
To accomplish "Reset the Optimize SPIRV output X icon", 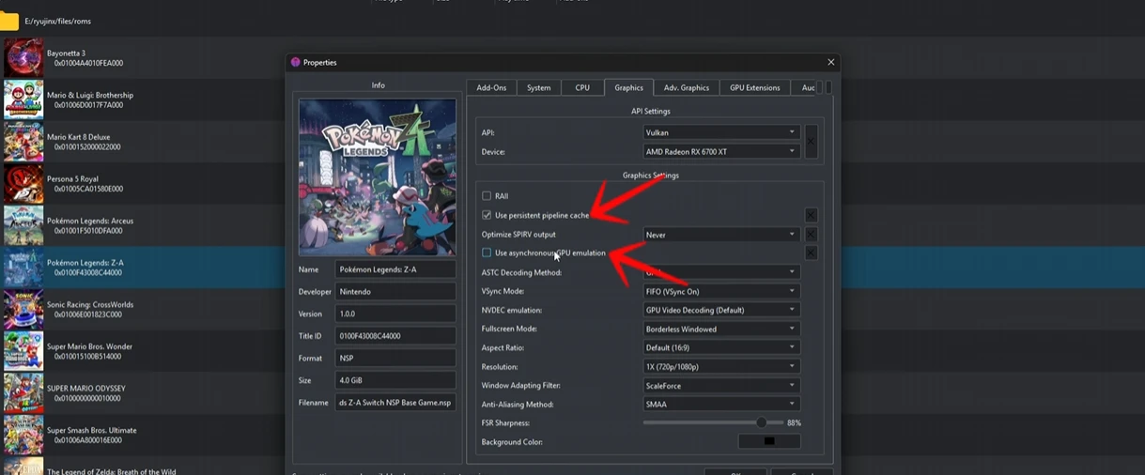I will [811, 235].
